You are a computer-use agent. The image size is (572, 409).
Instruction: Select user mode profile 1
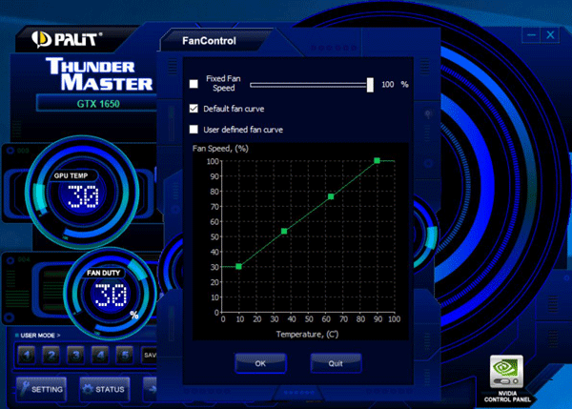coord(27,355)
